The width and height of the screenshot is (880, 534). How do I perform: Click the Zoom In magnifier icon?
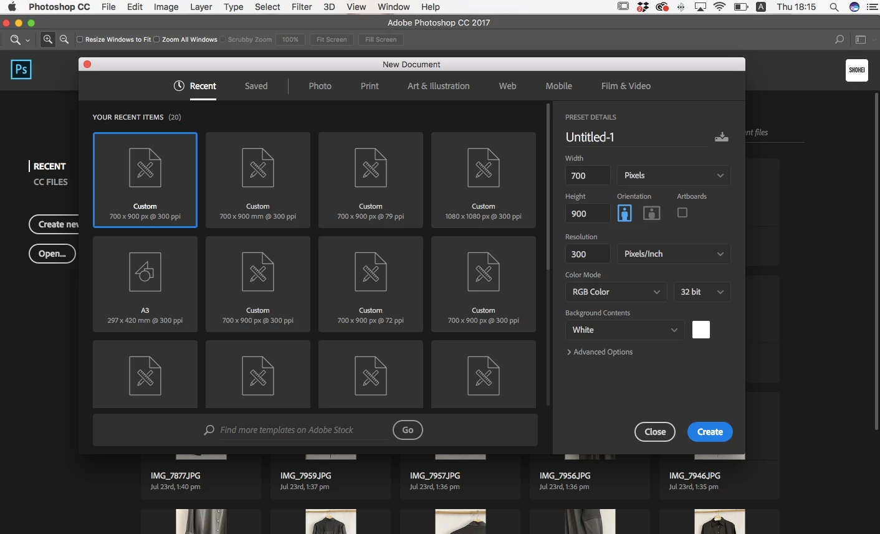[48, 39]
